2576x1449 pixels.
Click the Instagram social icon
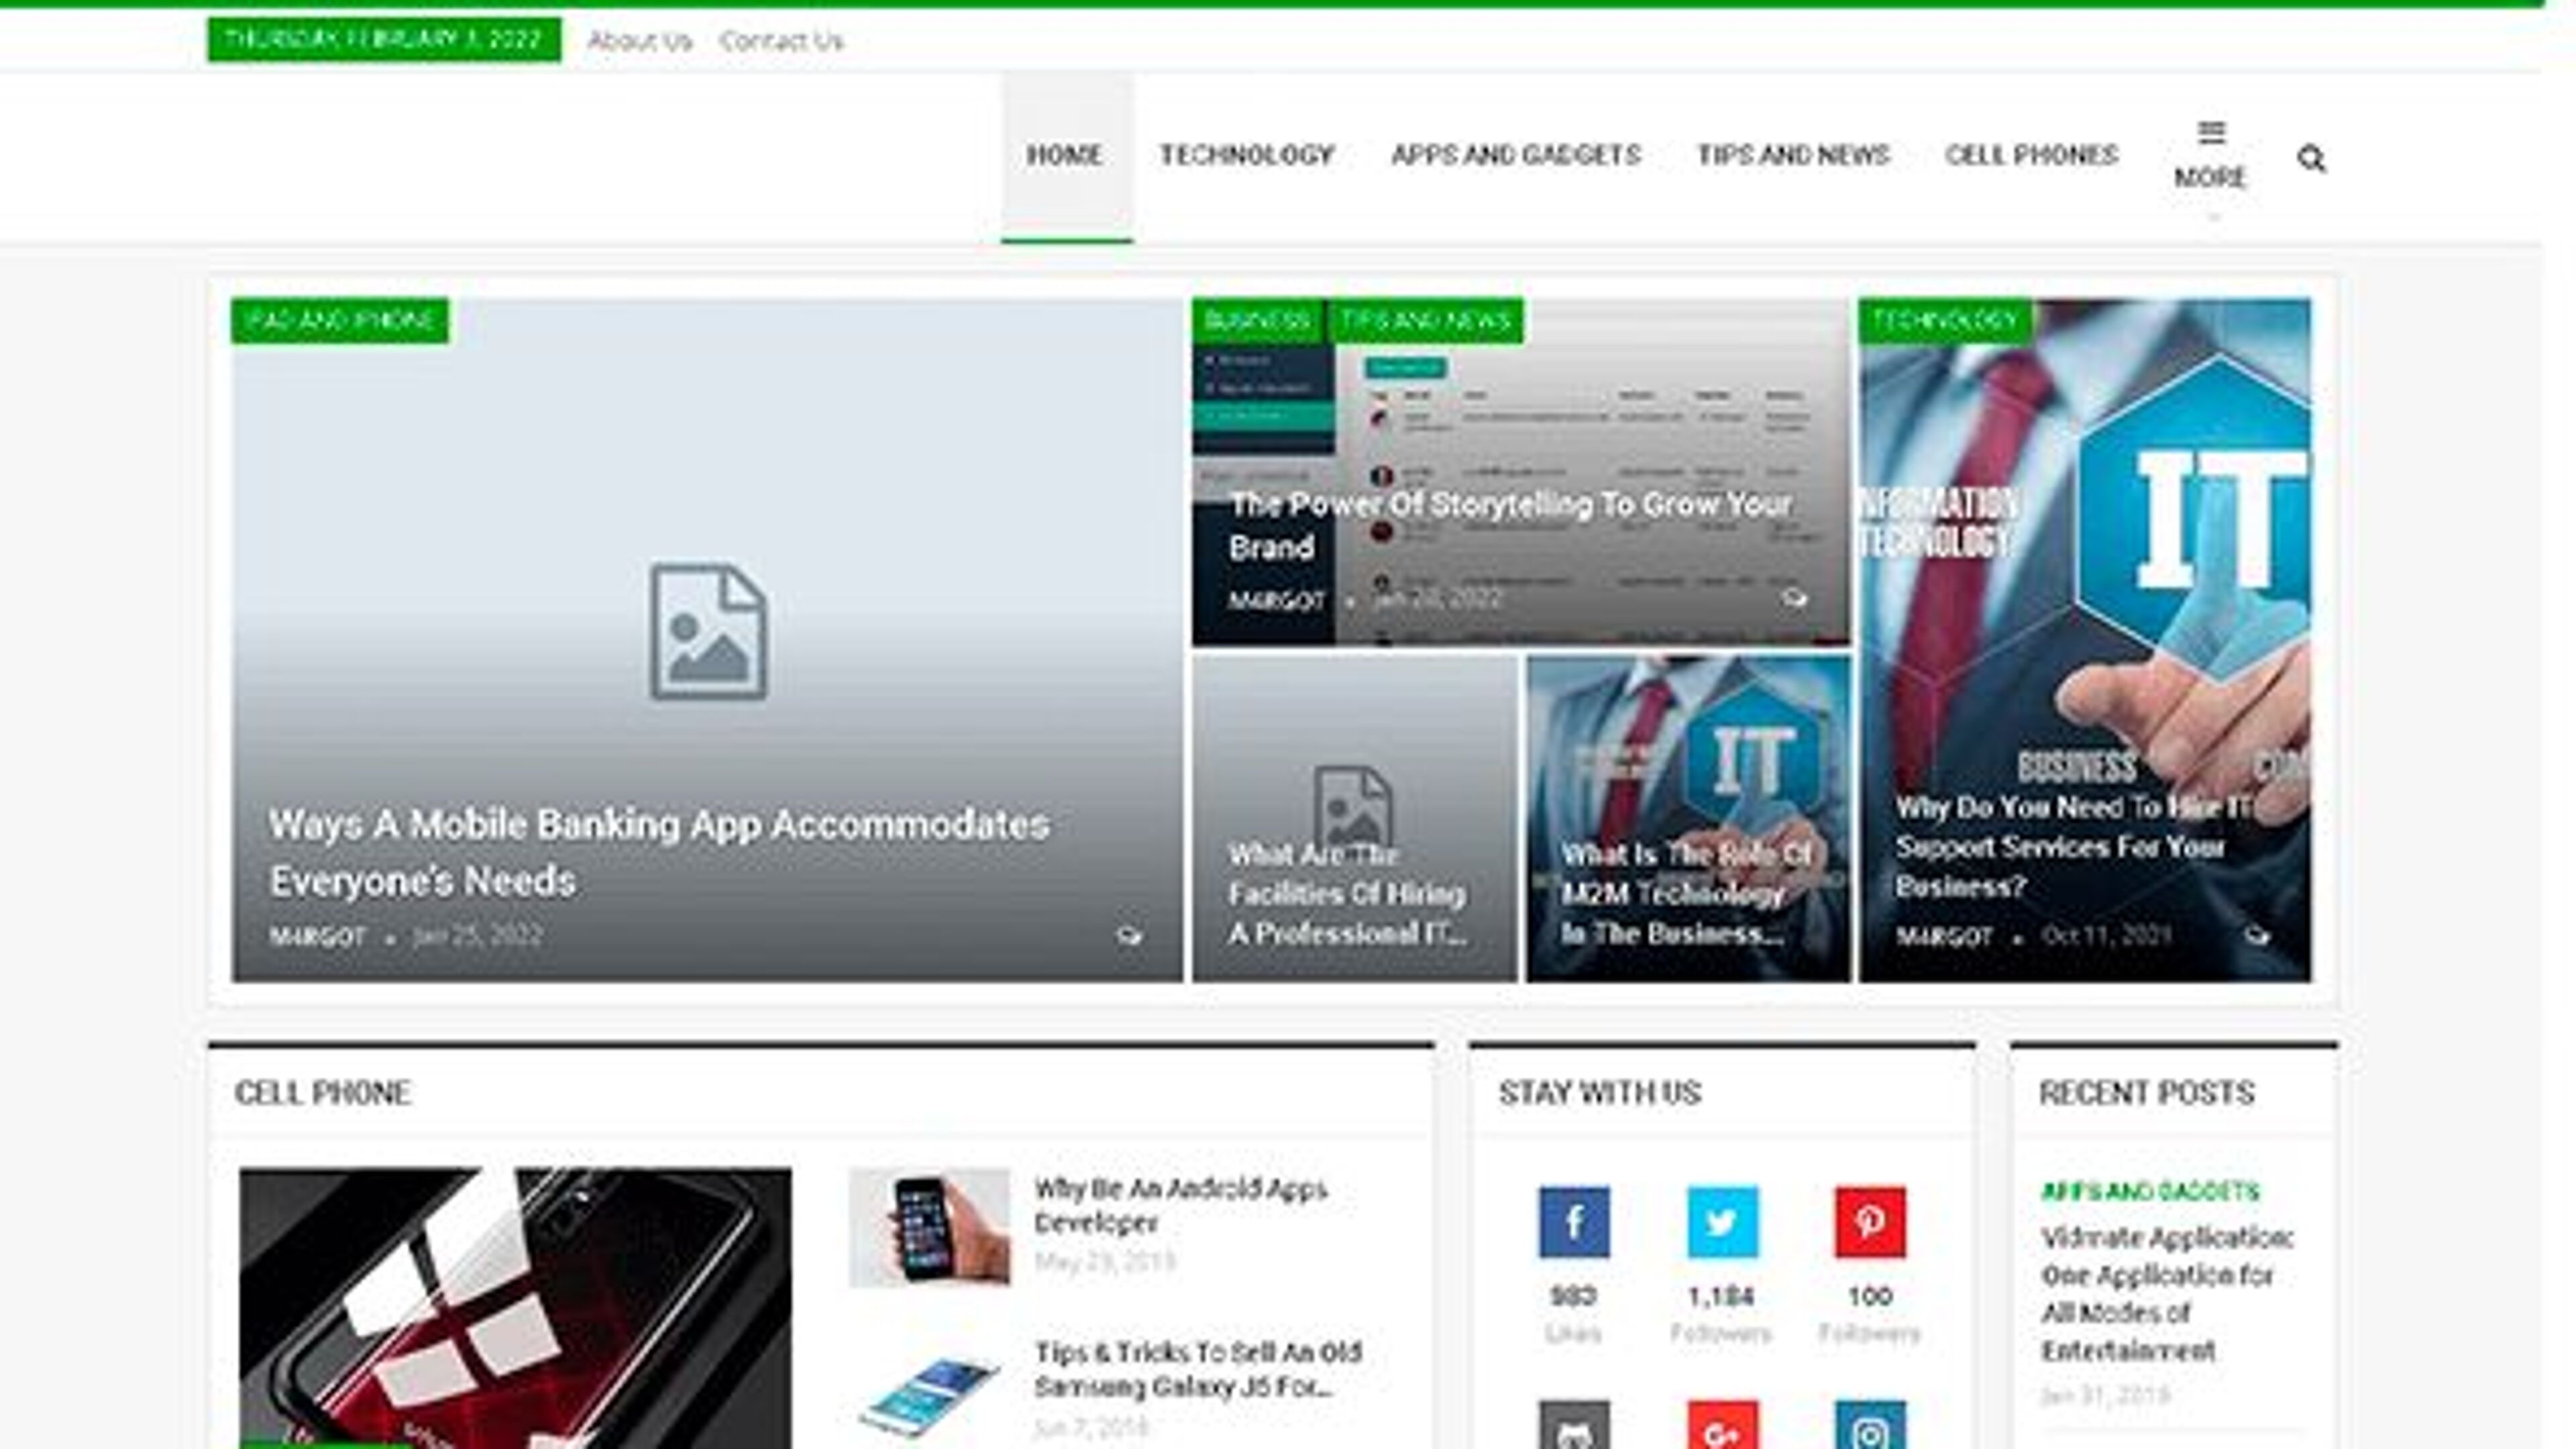point(1869,1428)
